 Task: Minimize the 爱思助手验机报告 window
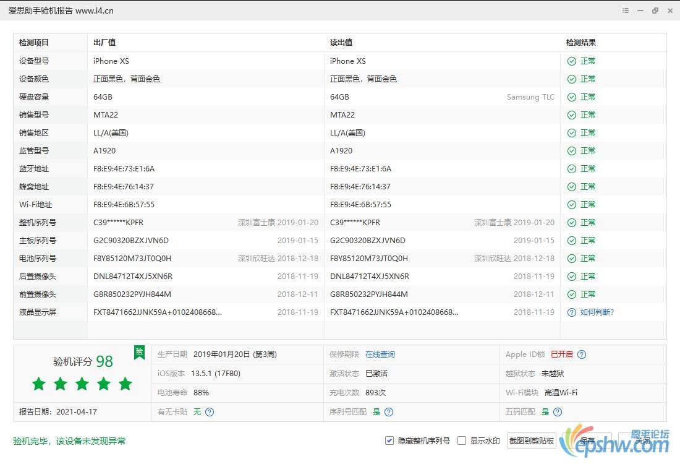(x=640, y=11)
